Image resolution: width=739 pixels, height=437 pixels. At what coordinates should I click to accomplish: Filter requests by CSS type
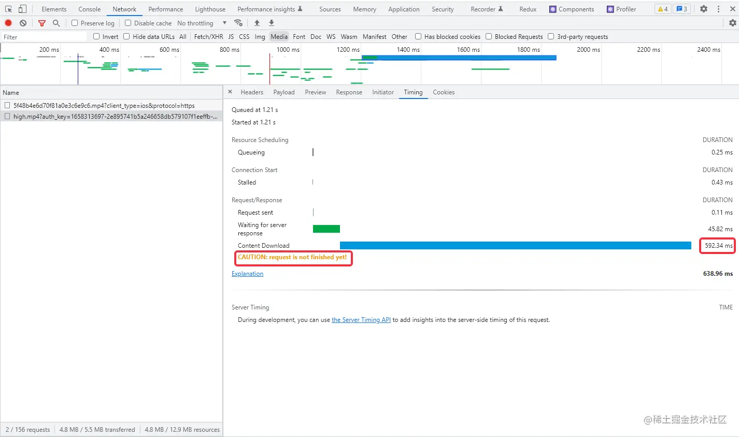[x=244, y=36]
